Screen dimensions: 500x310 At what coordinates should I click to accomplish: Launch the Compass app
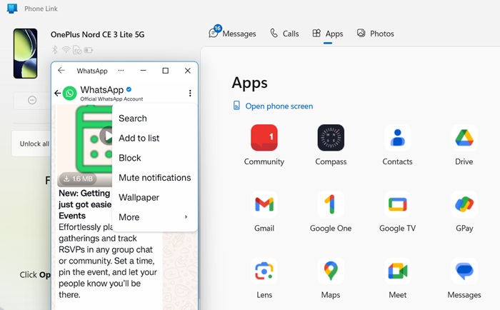pos(331,138)
